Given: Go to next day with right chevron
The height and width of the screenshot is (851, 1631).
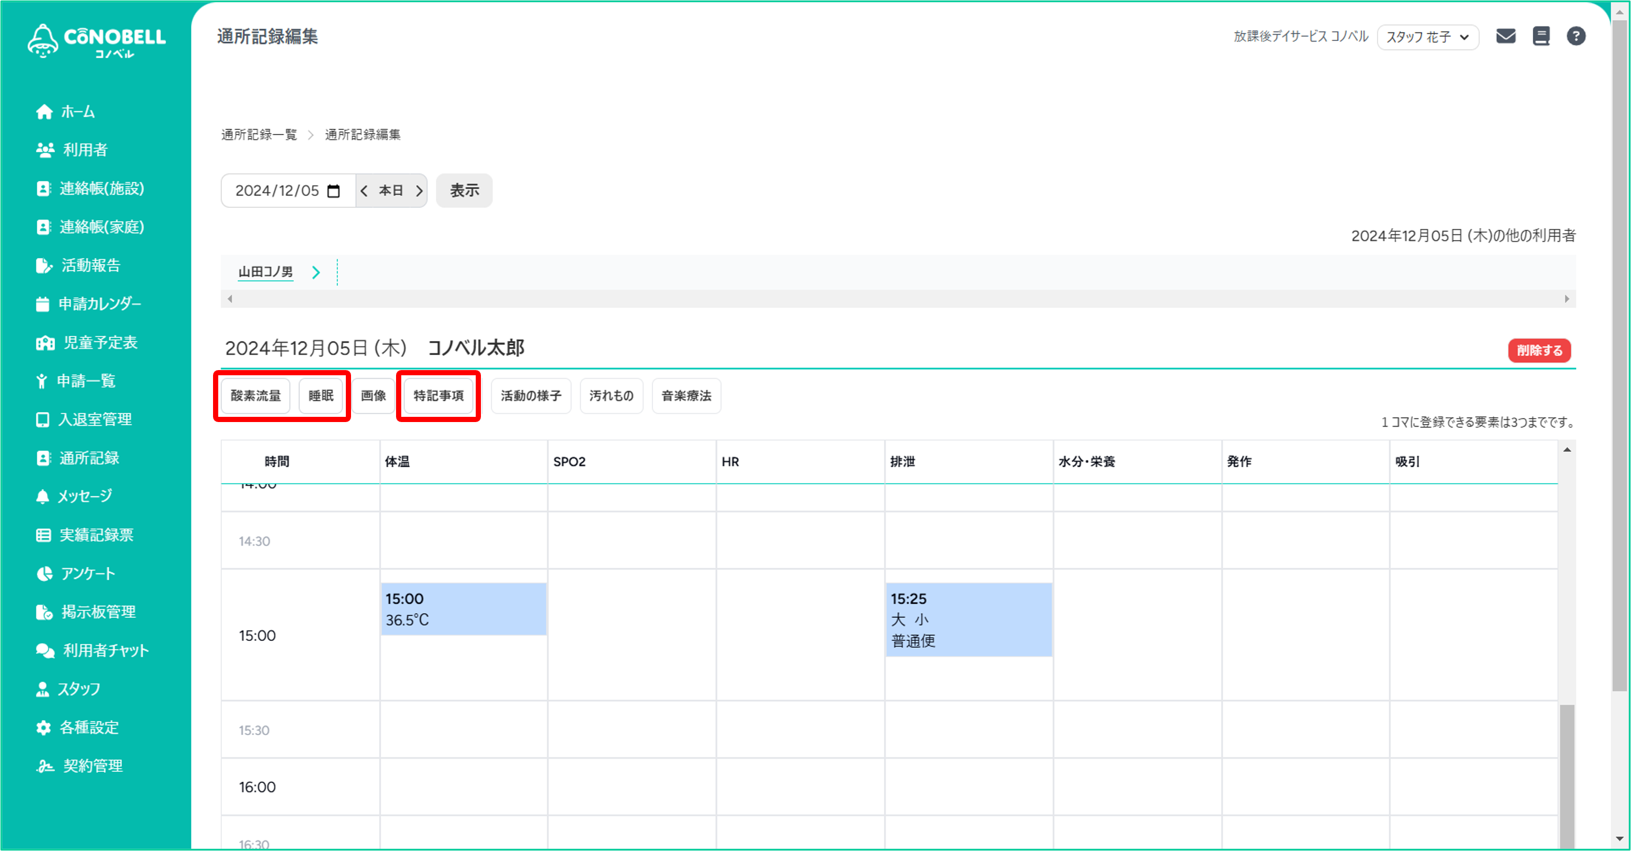Looking at the screenshot, I should (x=419, y=191).
